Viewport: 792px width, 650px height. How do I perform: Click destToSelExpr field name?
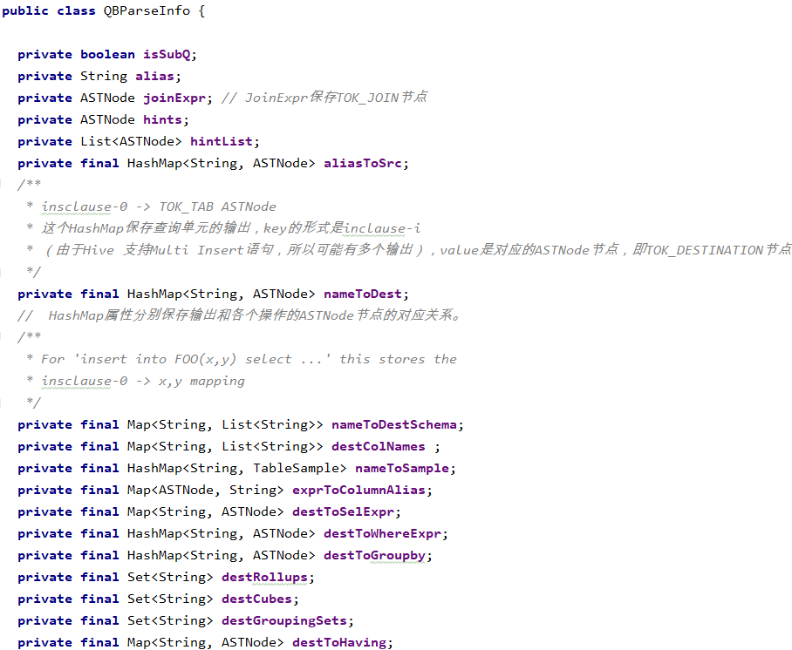(343, 511)
